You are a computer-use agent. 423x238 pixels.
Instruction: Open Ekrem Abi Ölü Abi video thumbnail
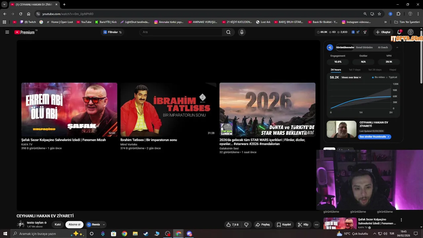[x=69, y=109]
